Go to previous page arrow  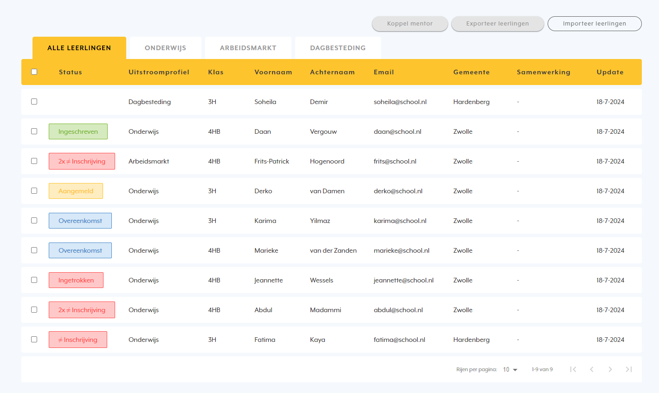[592, 369]
